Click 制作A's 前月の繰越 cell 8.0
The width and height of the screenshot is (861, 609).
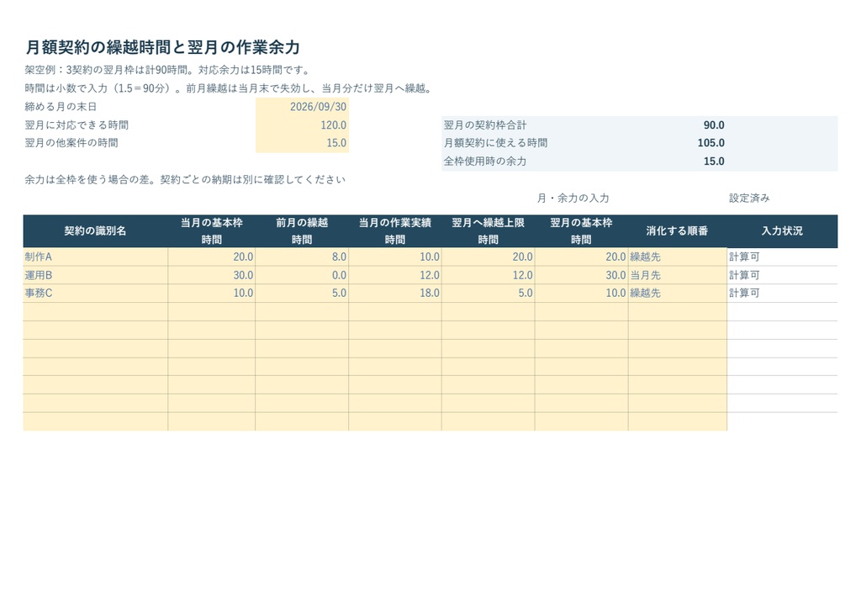(x=302, y=257)
